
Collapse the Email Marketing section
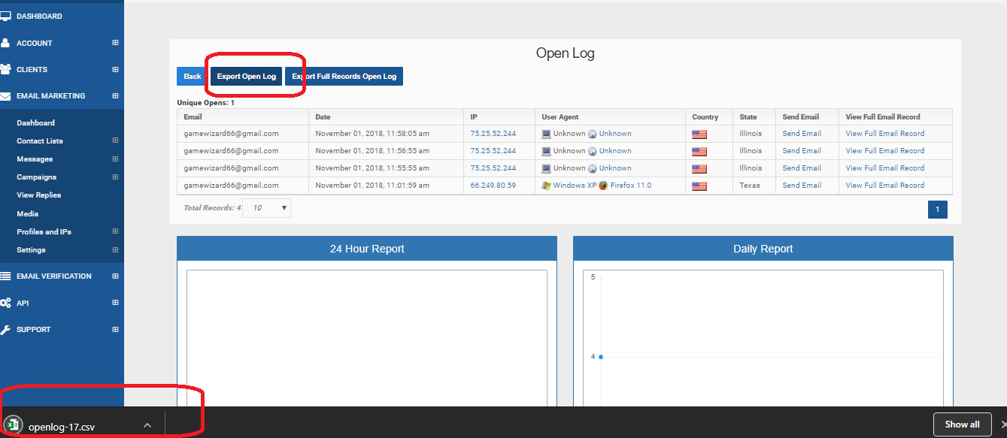pos(115,96)
